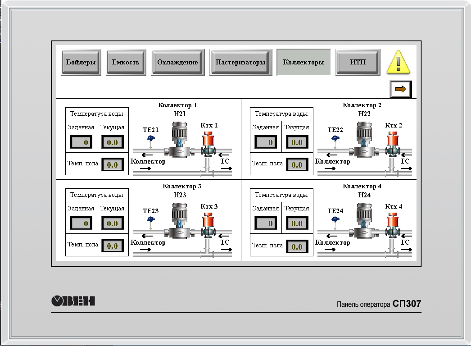The height and width of the screenshot is (346, 471).
Task: Select the active Коллекторы button
Action: (x=303, y=62)
